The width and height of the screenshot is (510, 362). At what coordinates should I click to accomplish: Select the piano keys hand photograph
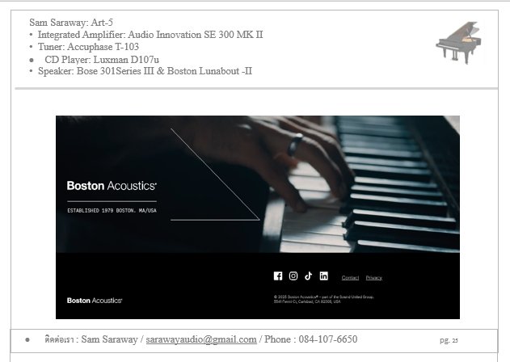click(x=258, y=184)
